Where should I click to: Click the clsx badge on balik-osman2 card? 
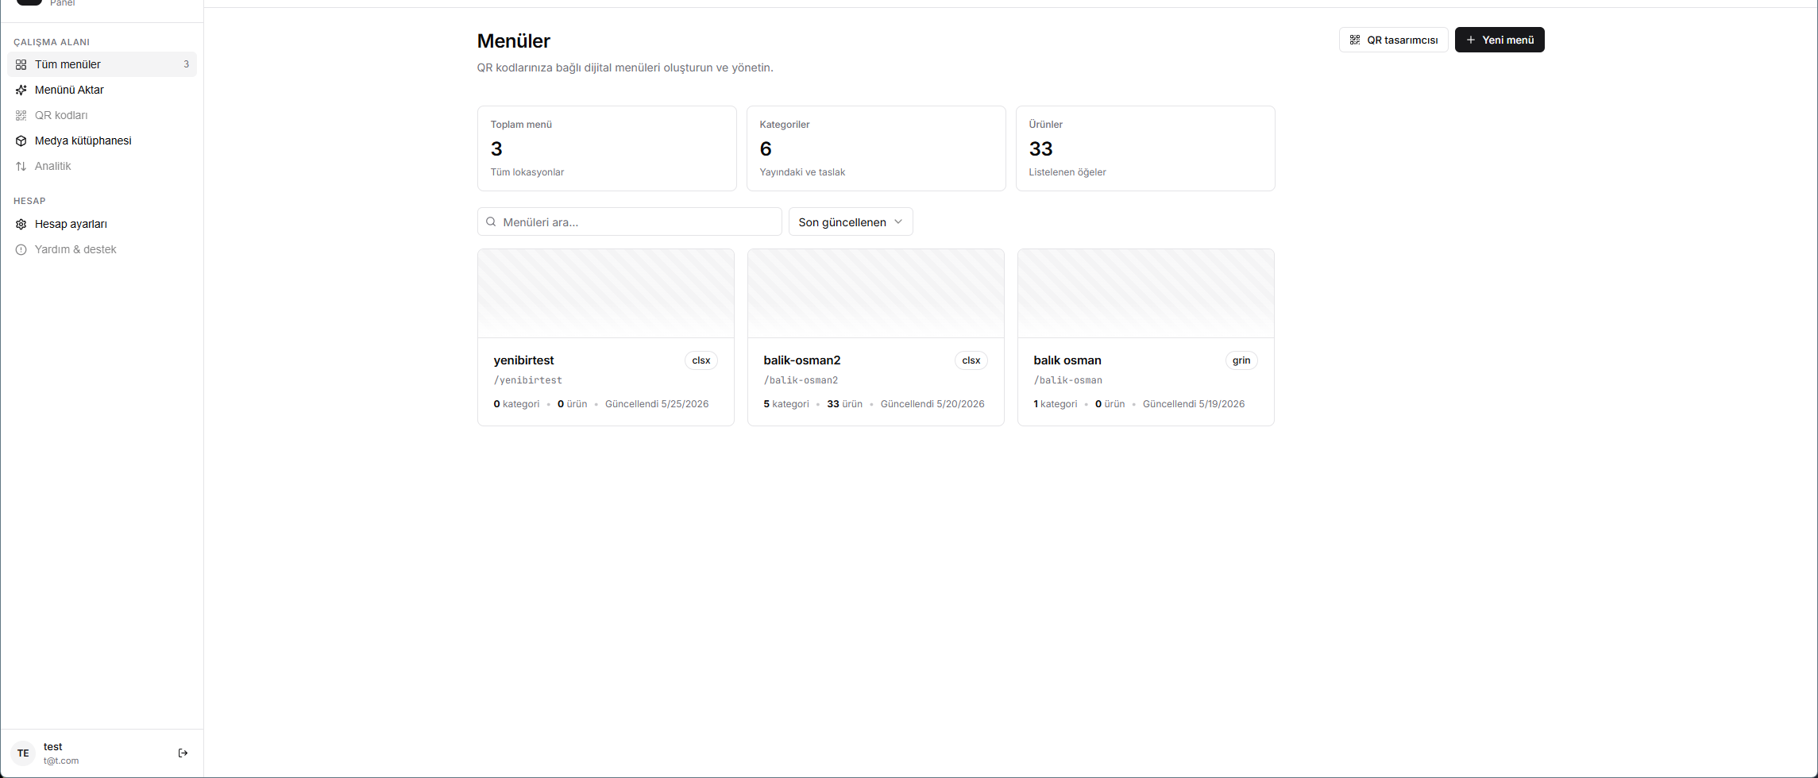[971, 360]
